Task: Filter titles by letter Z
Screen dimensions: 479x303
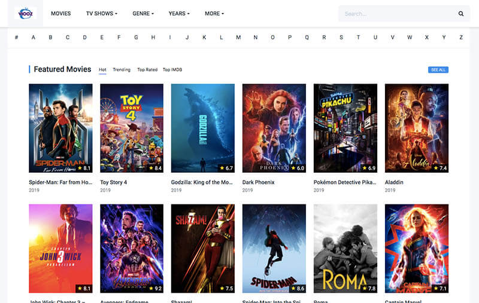Action: 460,37
